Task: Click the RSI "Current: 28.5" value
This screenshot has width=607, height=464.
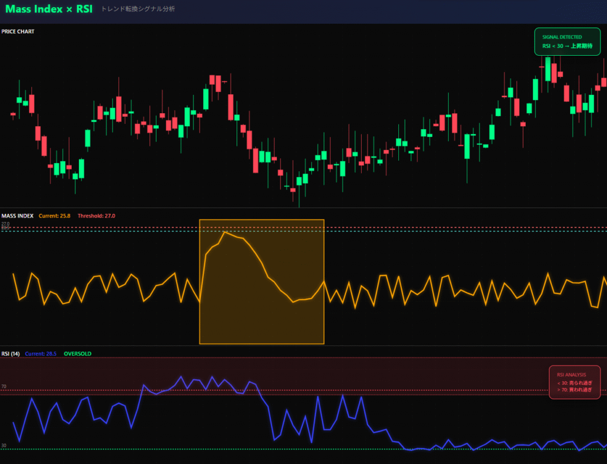Action: coord(41,354)
